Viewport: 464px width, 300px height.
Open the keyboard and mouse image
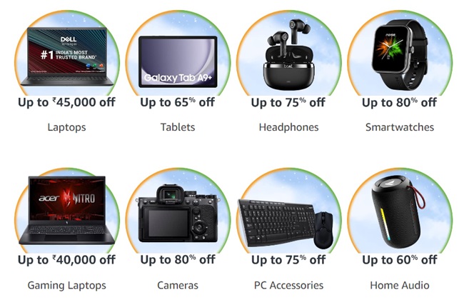pos(286,224)
